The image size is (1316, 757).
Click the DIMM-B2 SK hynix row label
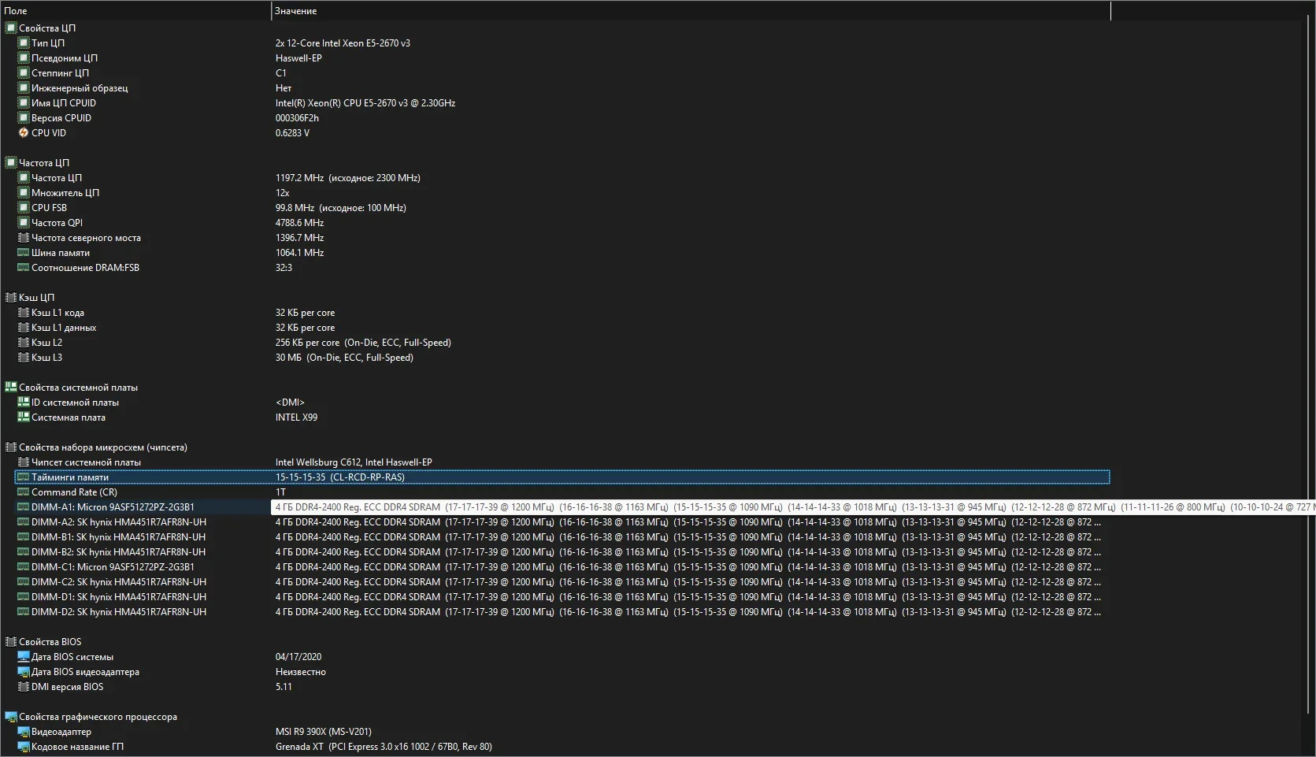pos(118,552)
